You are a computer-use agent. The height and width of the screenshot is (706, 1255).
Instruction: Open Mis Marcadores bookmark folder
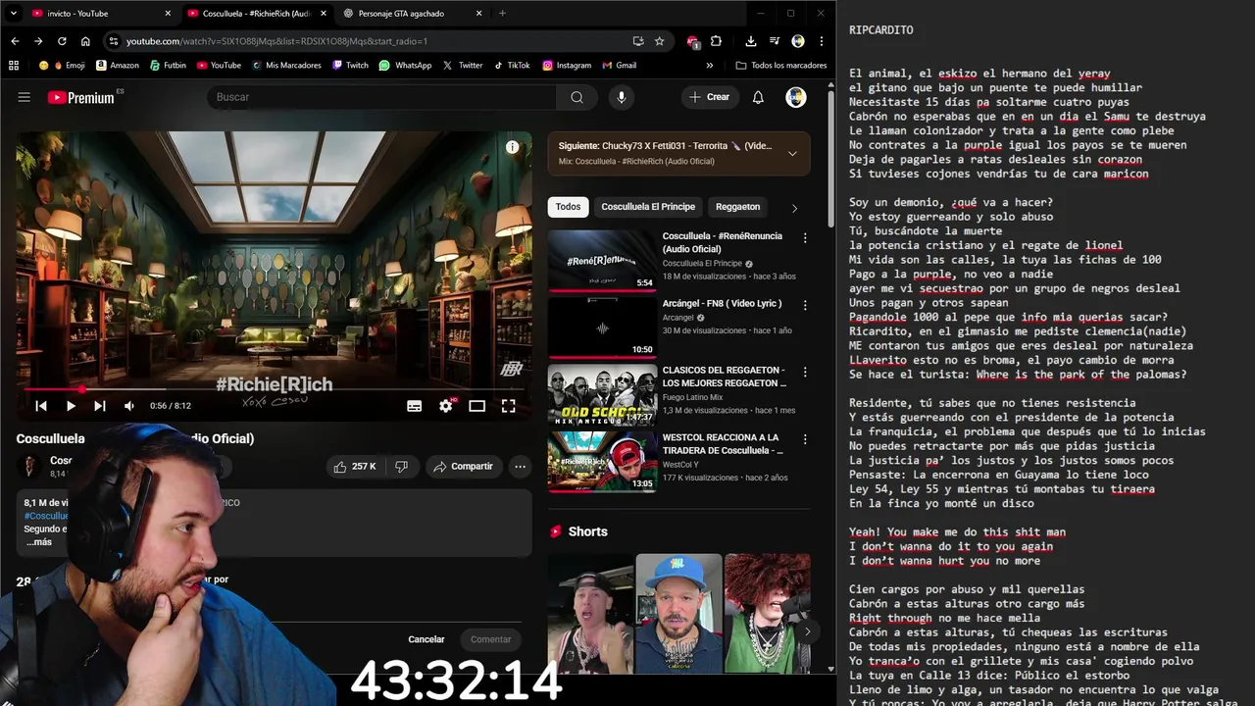tap(285, 66)
